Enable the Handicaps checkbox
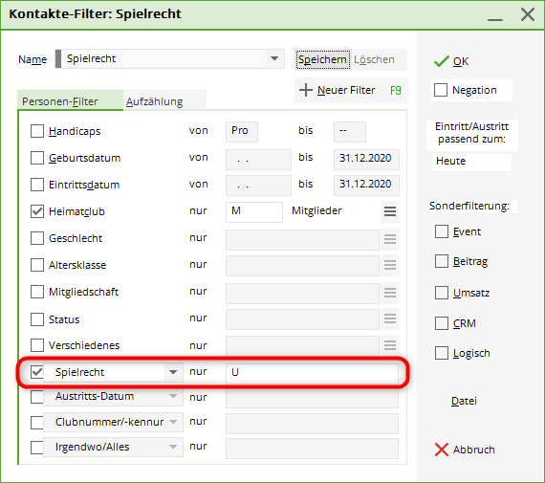The width and height of the screenshot is (545, 483). click(x=37, y=131)
